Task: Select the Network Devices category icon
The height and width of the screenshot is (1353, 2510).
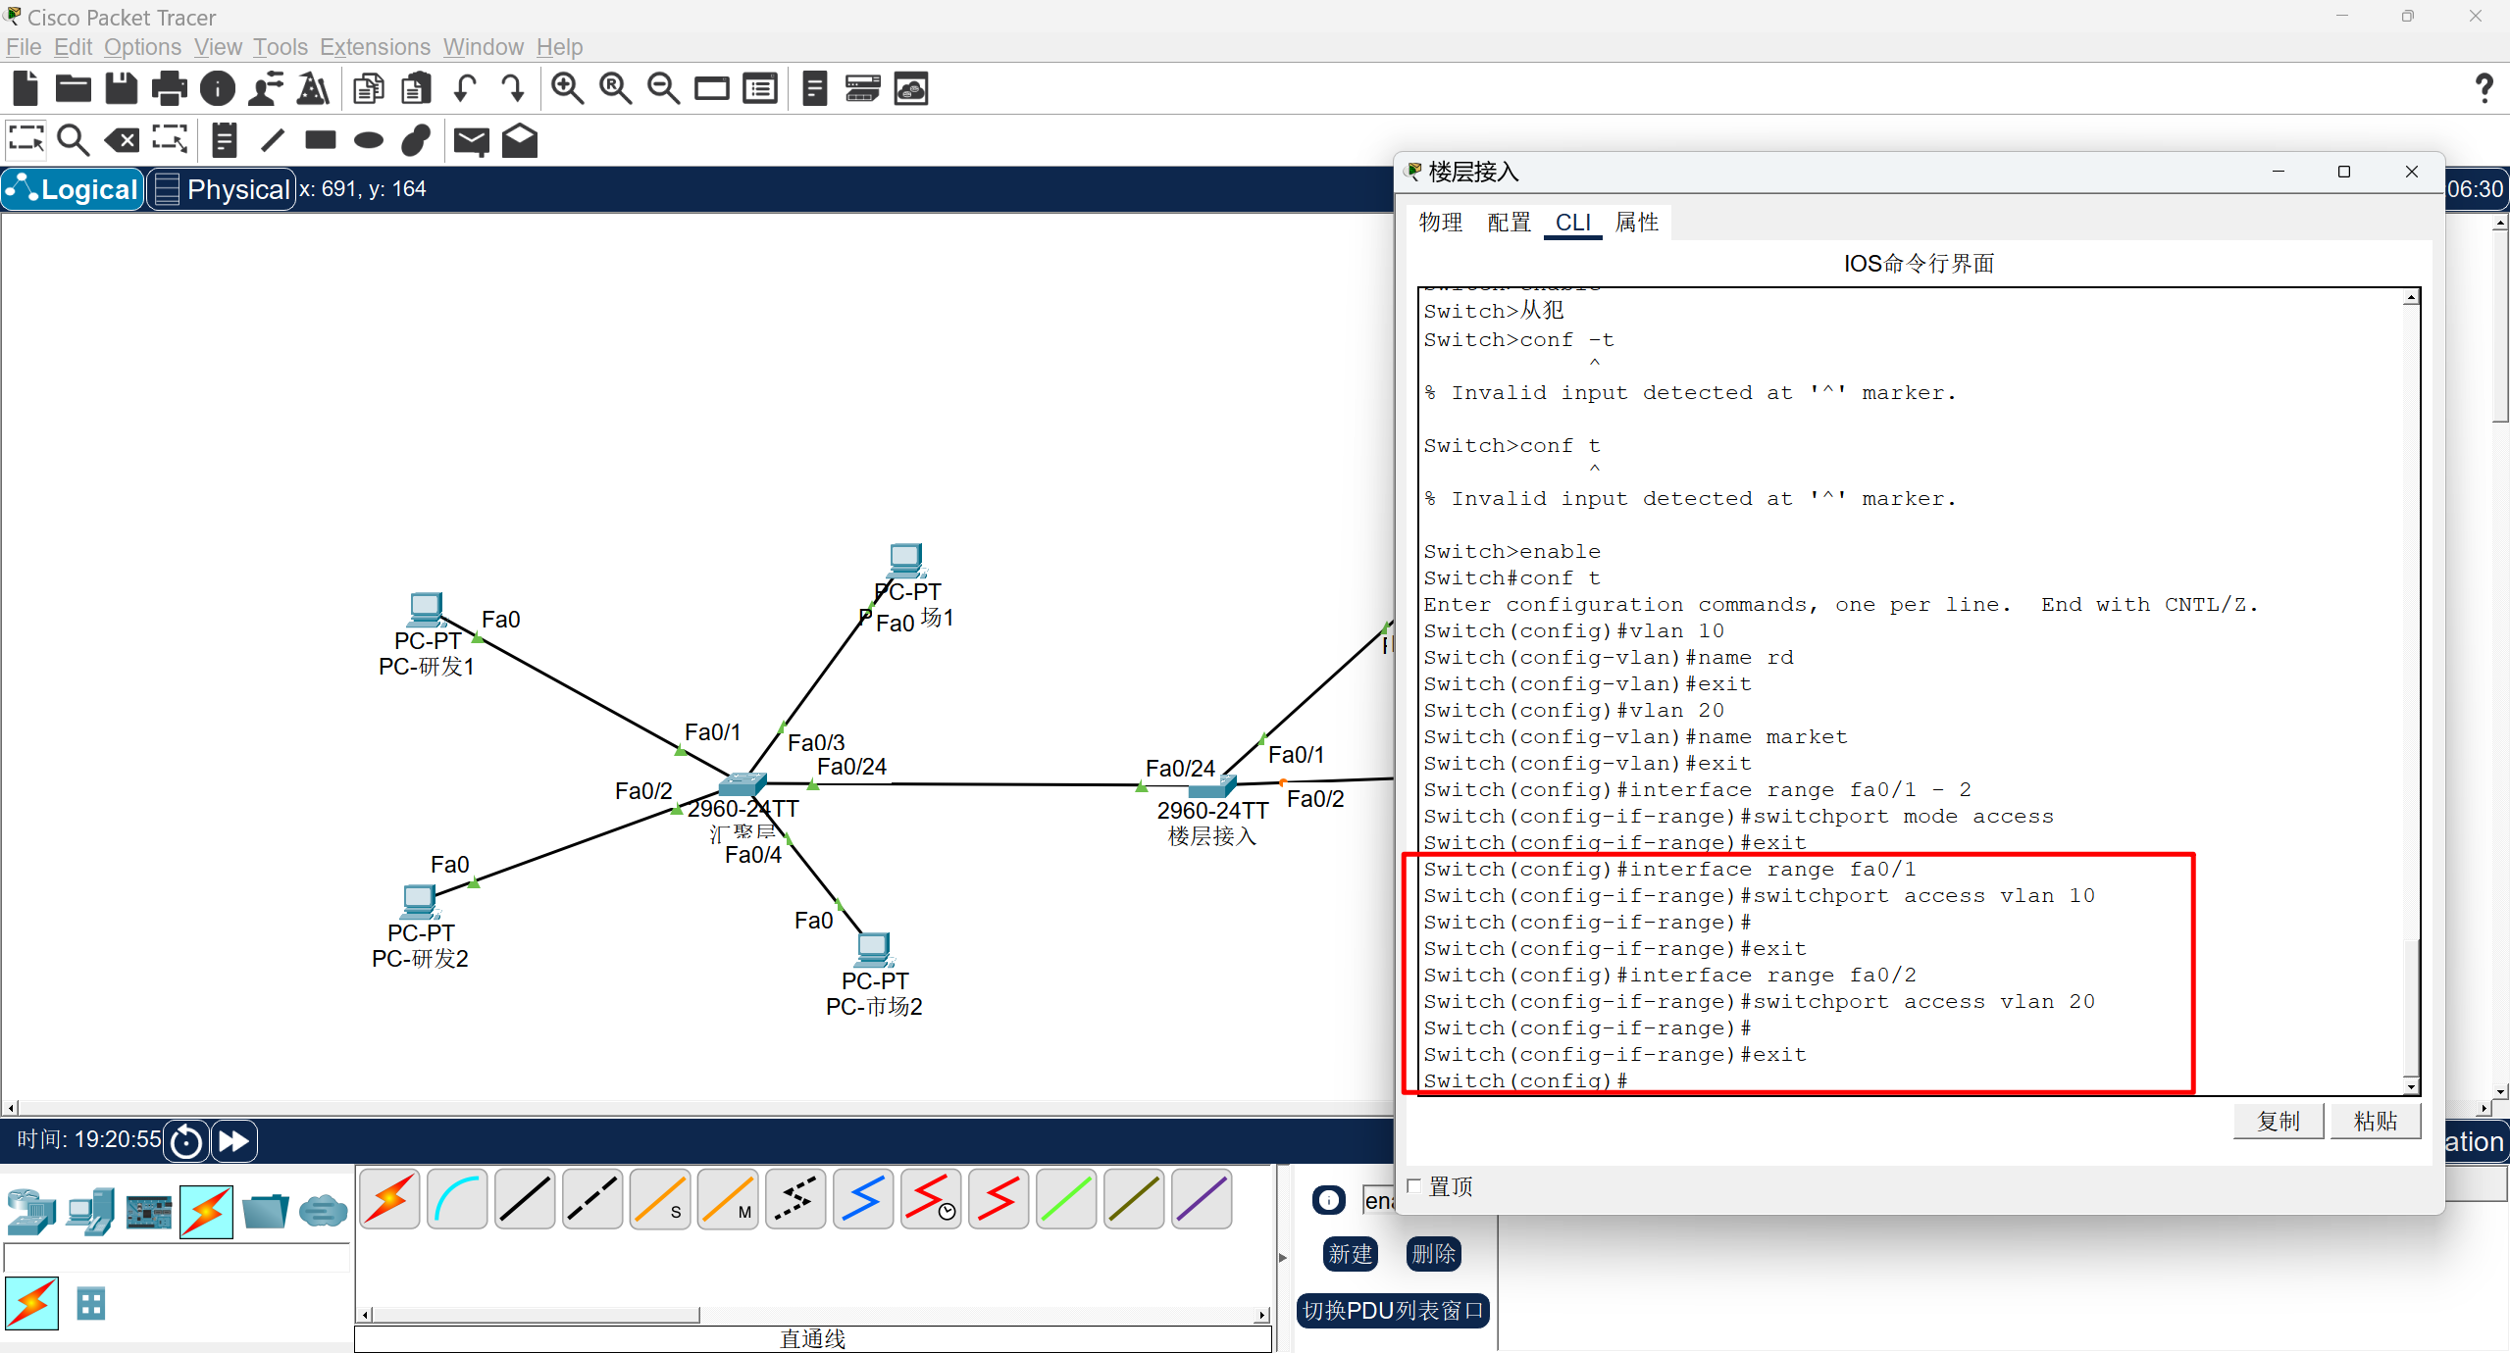Action: pyautogui.click(x=31, y=1211)
